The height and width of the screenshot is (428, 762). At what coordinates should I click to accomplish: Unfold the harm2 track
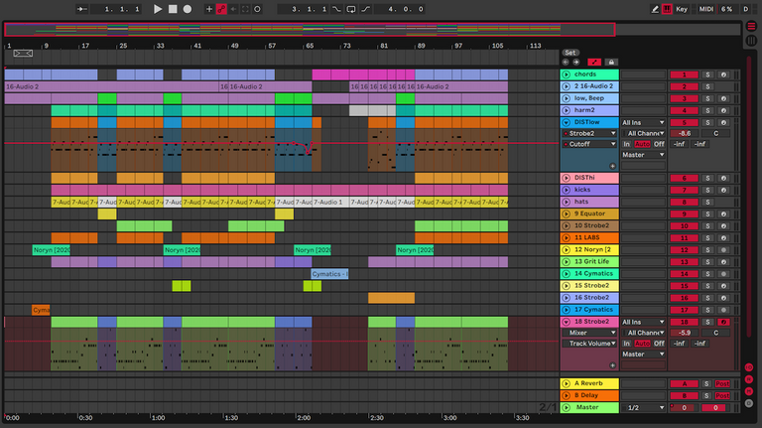pyautogui.click(x=566, y=110)
